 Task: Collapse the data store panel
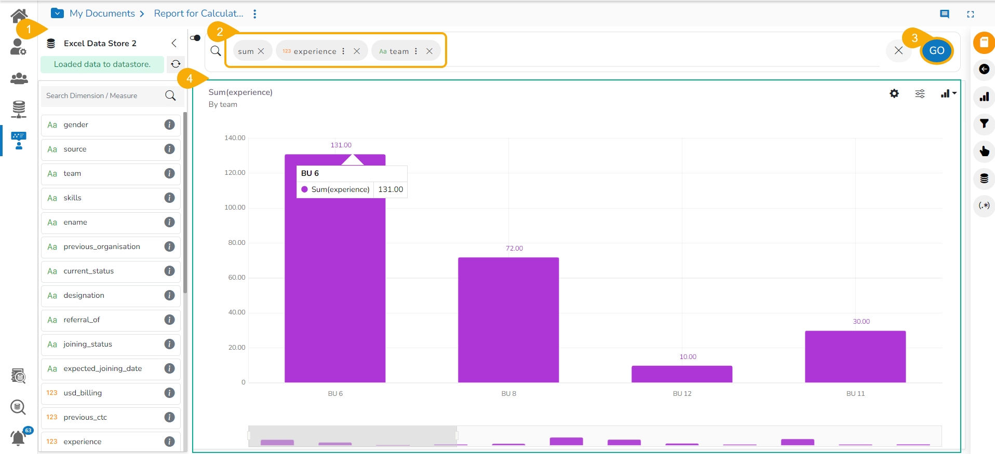coord(174,43)
